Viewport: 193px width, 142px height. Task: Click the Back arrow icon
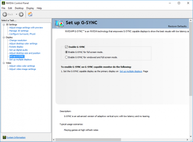click(5, 14)
